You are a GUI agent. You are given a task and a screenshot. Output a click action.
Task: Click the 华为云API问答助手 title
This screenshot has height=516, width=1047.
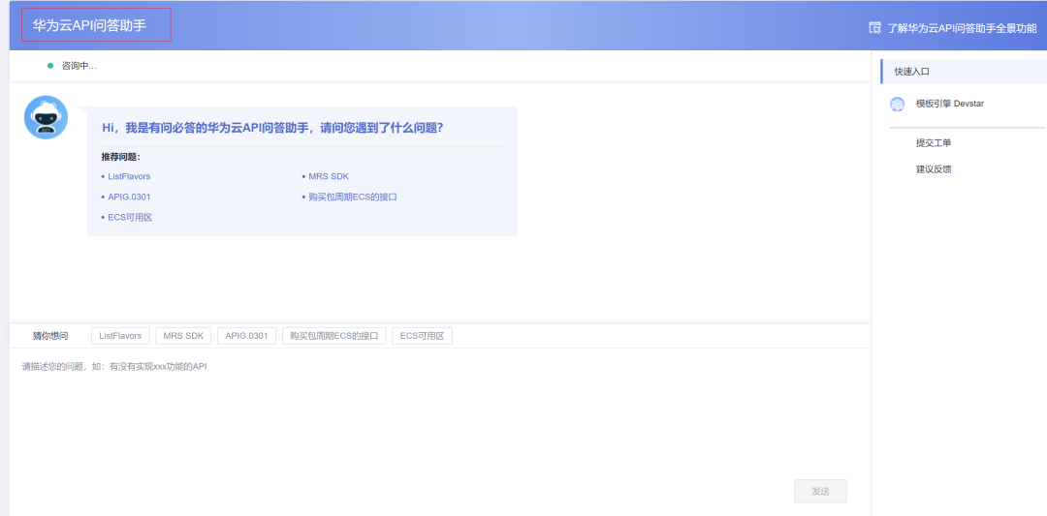tap(89, 25)
